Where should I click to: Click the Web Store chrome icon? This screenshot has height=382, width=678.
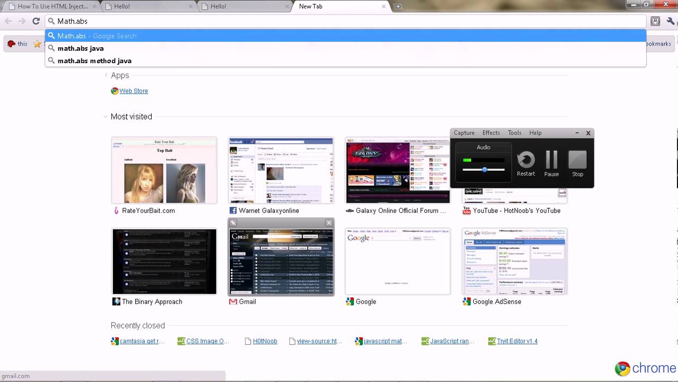115,91
